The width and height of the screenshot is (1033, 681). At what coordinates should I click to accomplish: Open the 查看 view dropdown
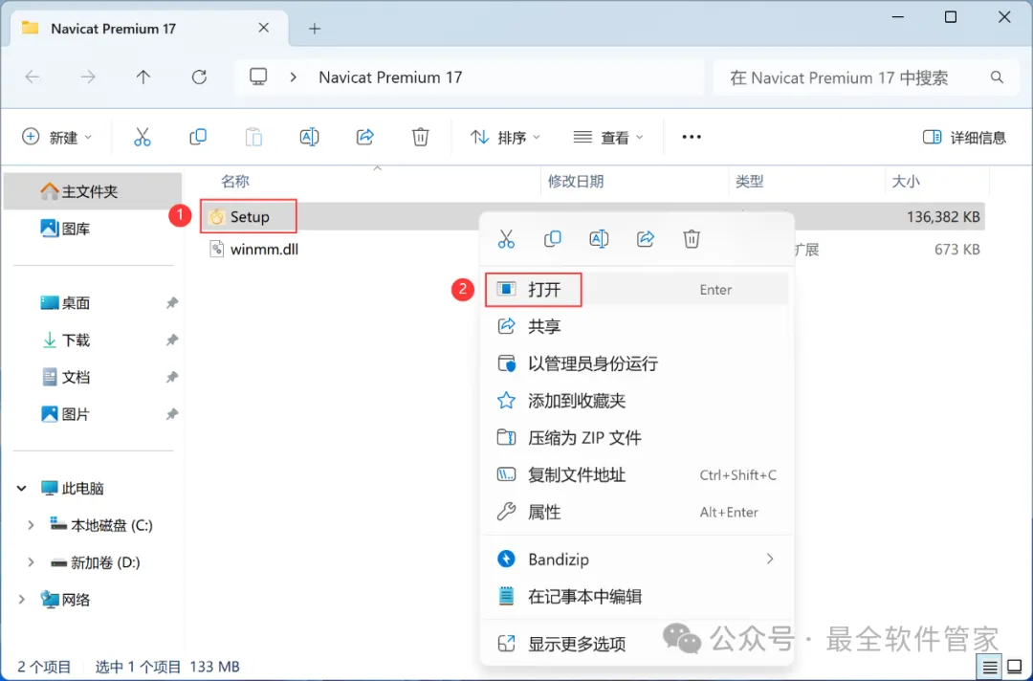(608, 137)
